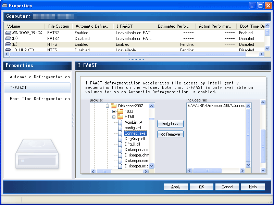Viewport: 274px width, 205px height.
Task: Sort by the Volume column header
Action: tap(24, 26)
